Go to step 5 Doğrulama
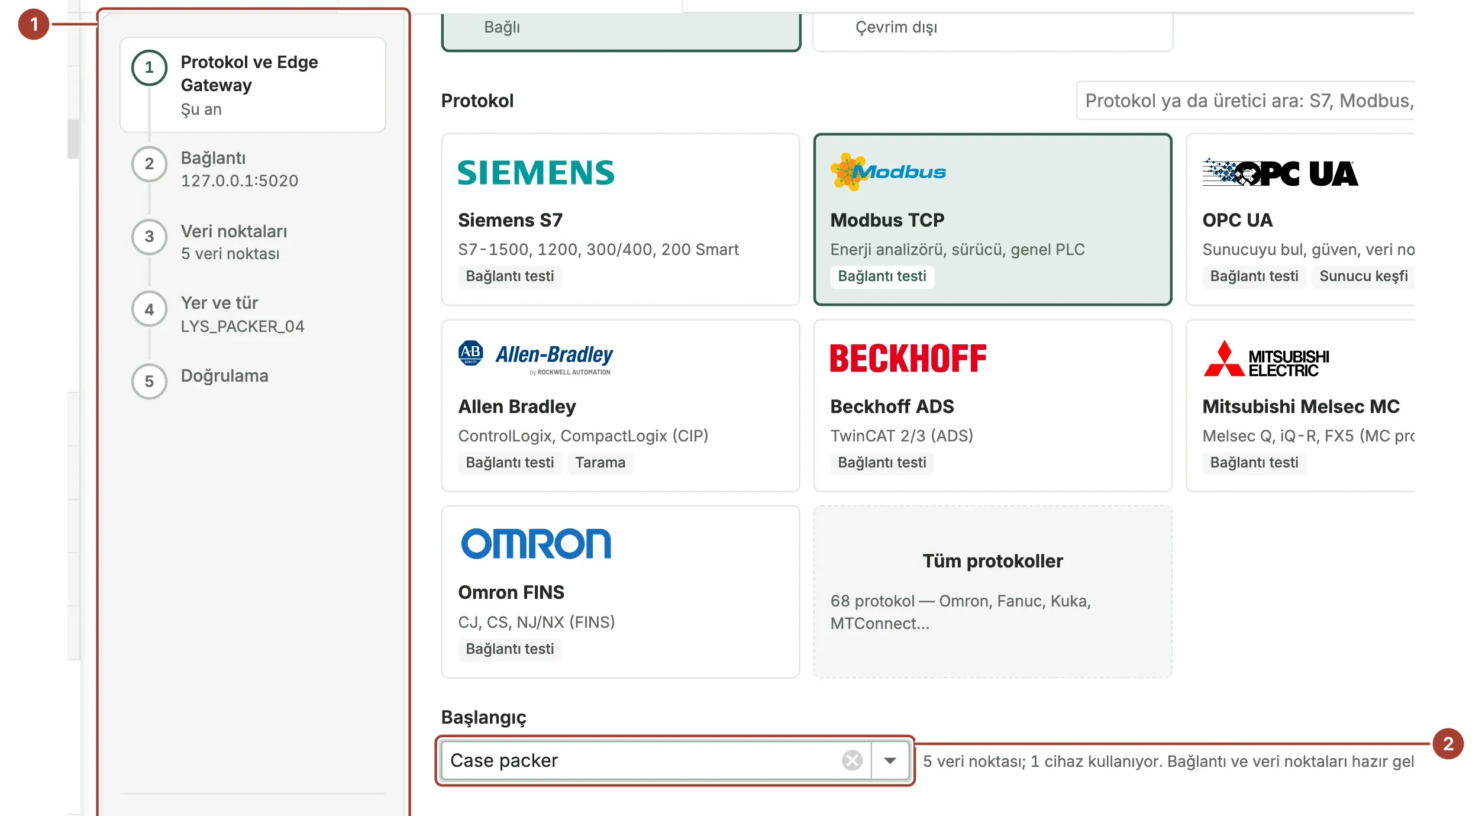 (253, 381)
